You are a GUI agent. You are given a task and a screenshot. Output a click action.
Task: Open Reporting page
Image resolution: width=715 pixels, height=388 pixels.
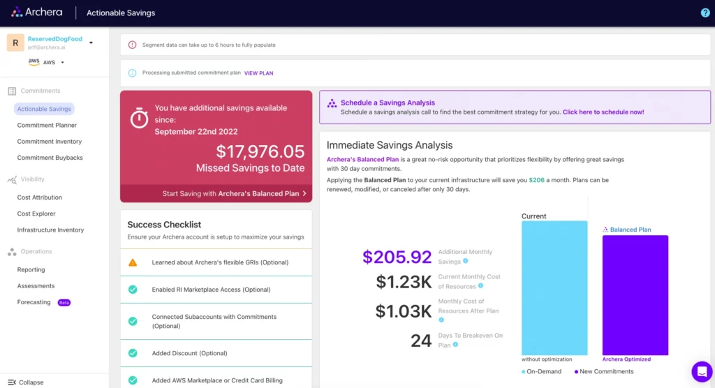tap(31, 270)
